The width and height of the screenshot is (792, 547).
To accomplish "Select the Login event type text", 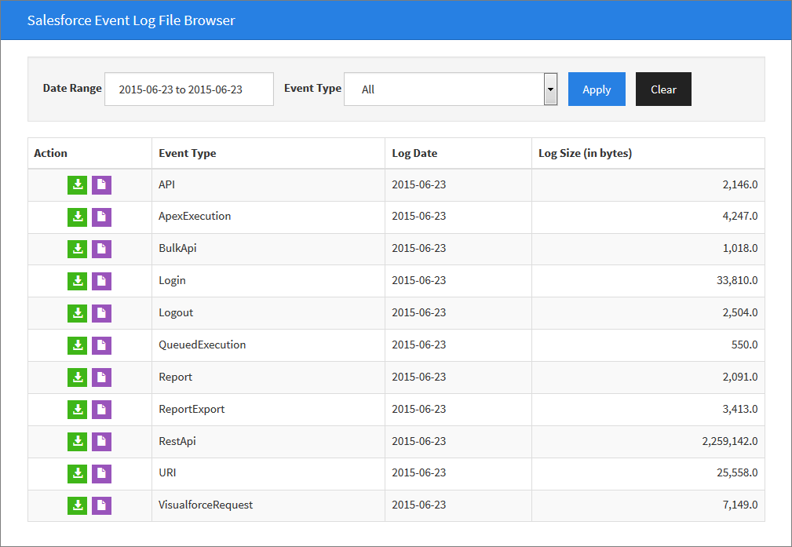I will (172, 281).
